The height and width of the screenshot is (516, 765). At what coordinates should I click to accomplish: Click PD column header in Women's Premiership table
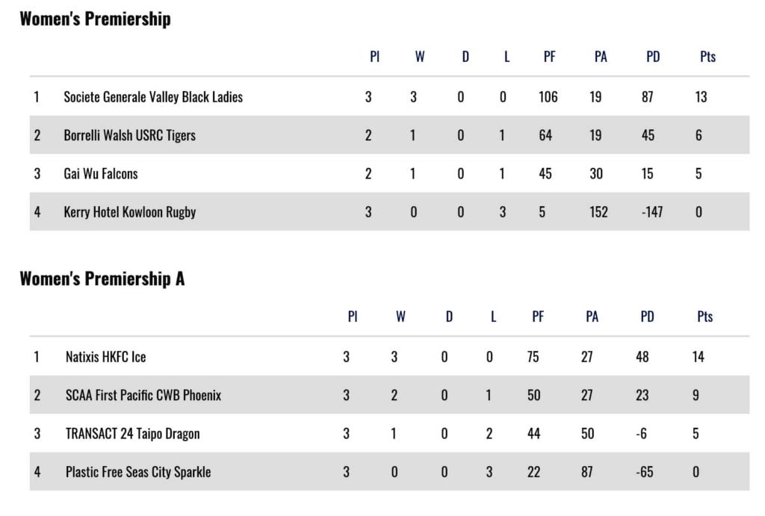653,57
